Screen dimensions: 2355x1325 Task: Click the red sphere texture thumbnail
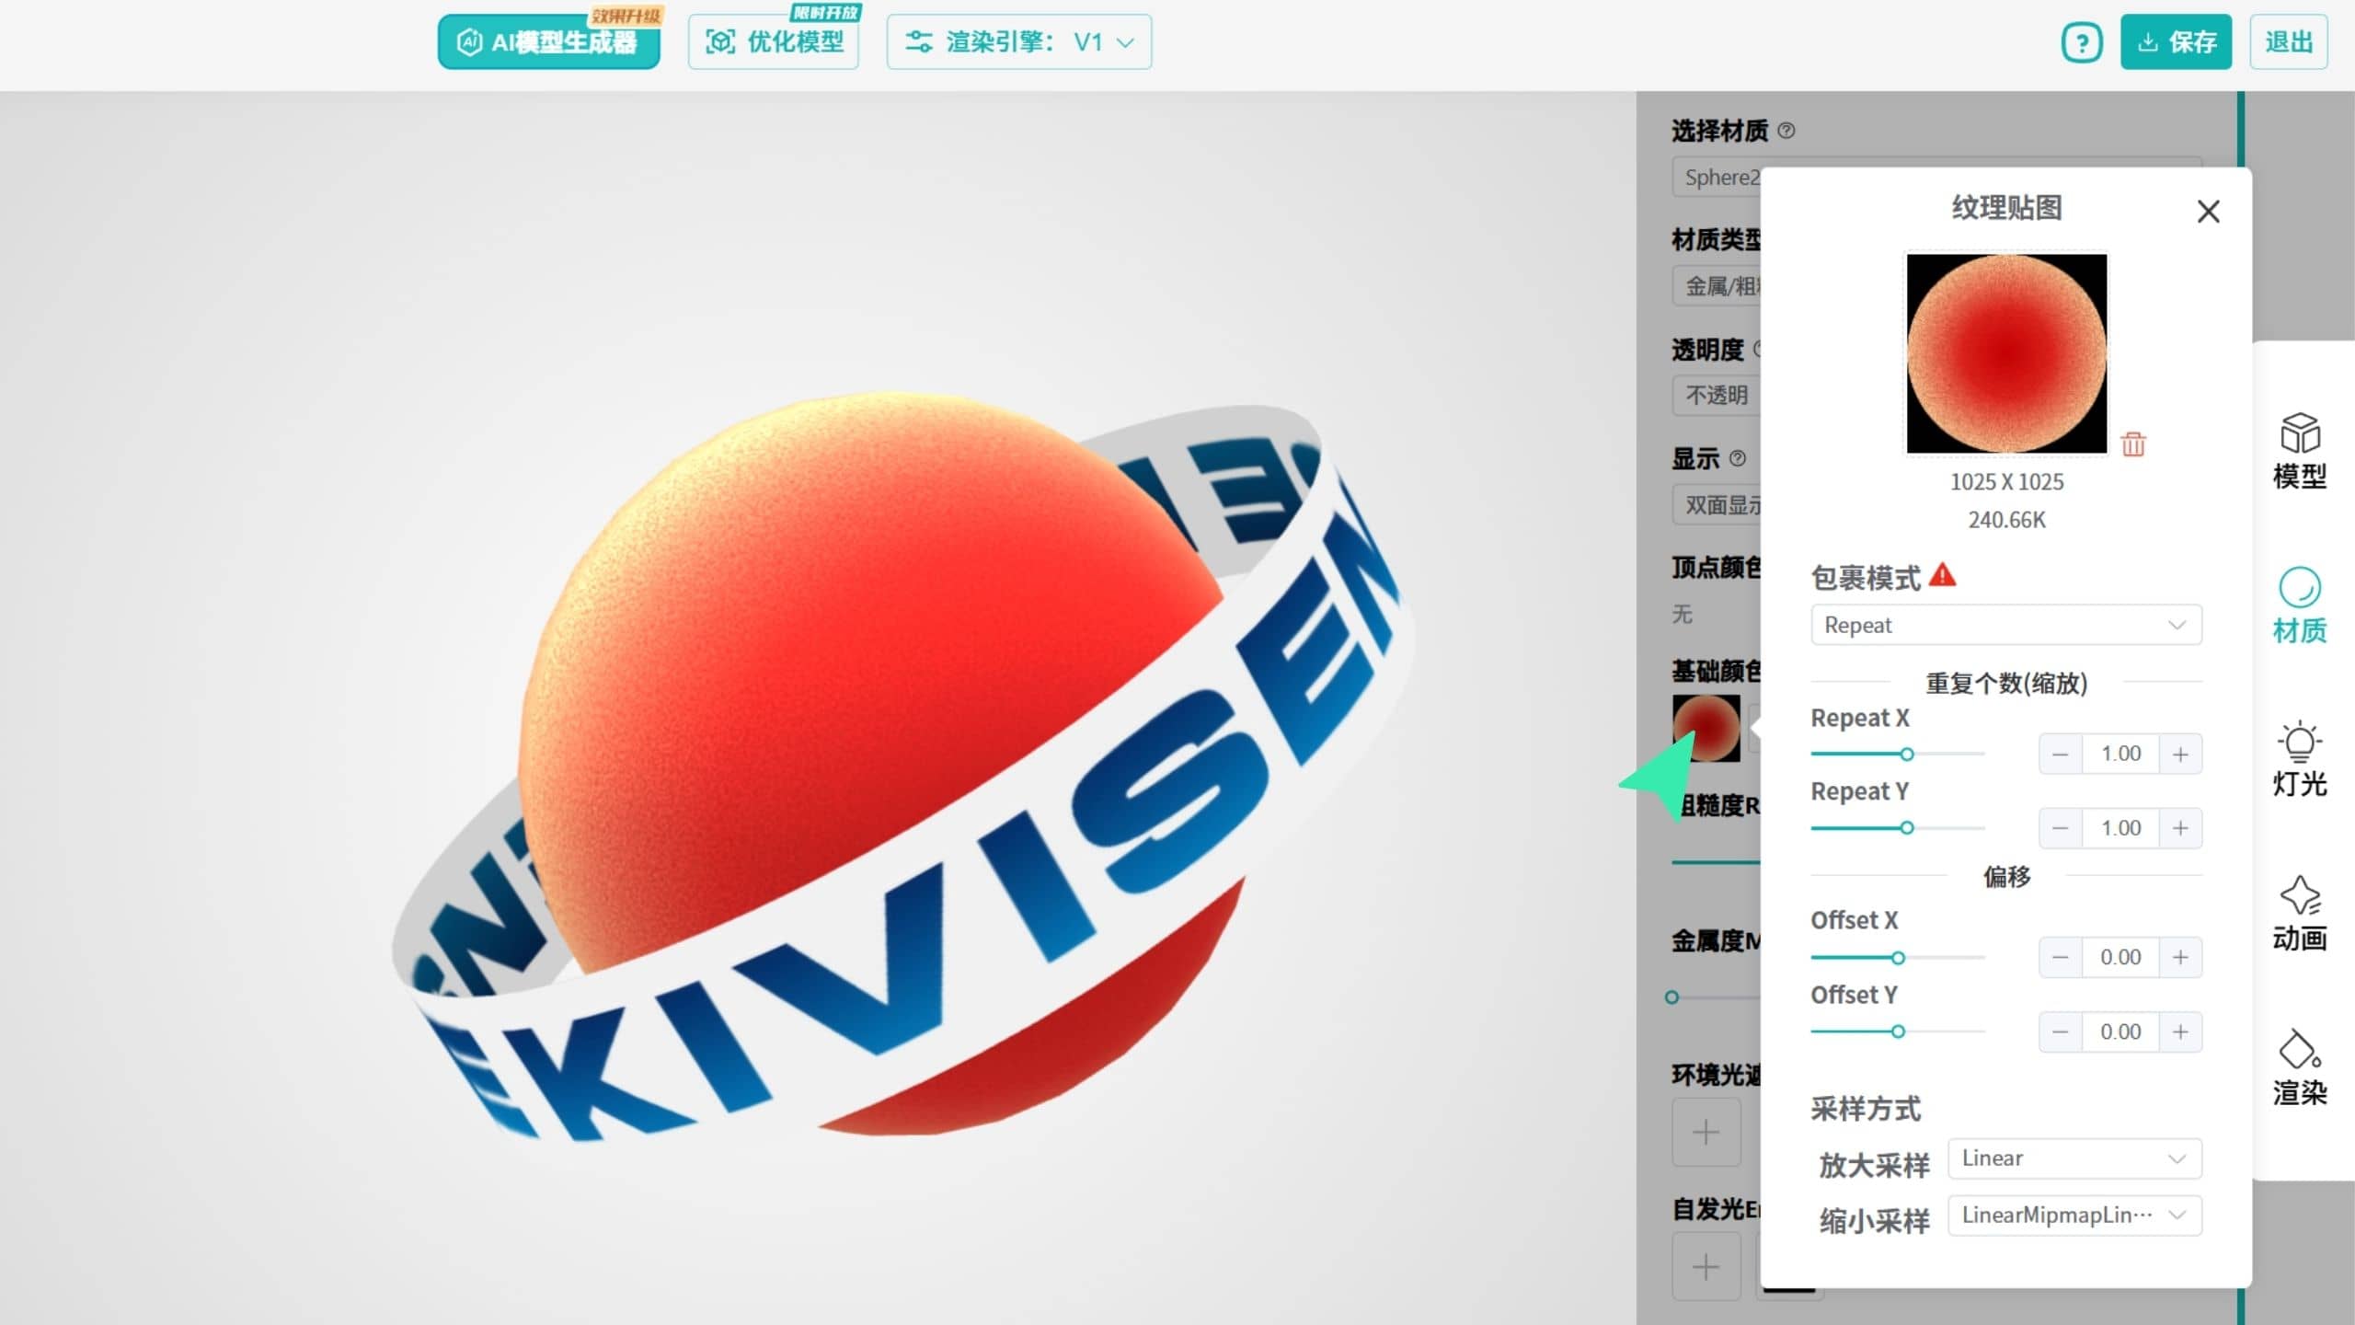click(x=2006, y=353)
